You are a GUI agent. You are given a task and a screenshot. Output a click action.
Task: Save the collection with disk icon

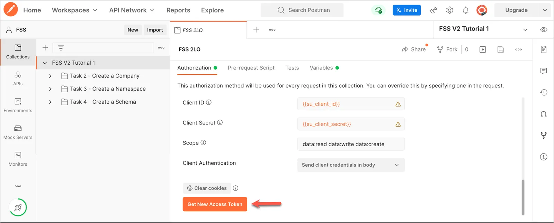click(x=501, y=49)
